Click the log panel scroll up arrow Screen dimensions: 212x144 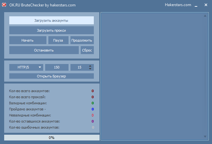205,15
